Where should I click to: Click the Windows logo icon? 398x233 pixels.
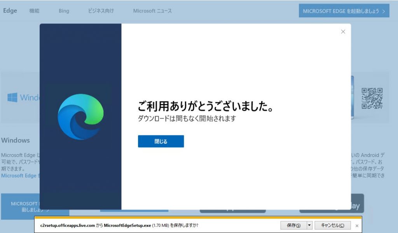[12, 97]
